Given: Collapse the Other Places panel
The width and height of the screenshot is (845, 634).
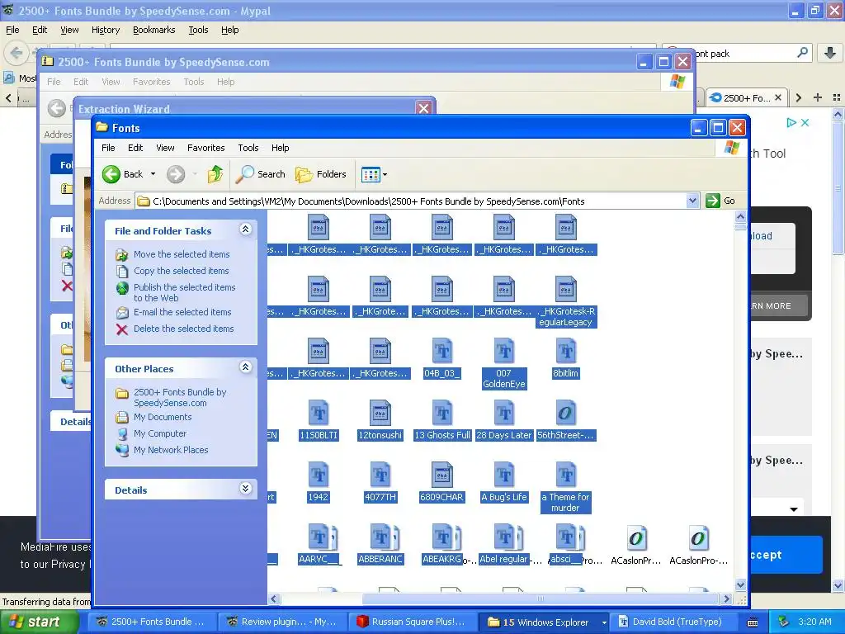Looking at the screenshot, I should point(245,367).
